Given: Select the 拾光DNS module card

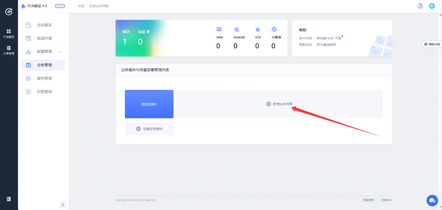Looking at the screenshot, I should [149, 104].
